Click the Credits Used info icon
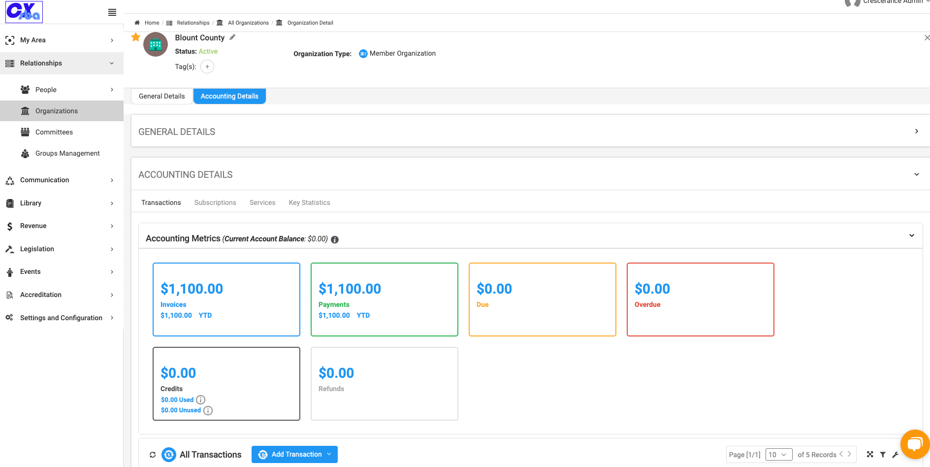Viewport: 930px width, 467px height. (201, 400)
